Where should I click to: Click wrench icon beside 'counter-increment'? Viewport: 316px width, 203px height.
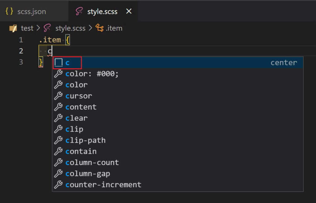click(58, 185)
